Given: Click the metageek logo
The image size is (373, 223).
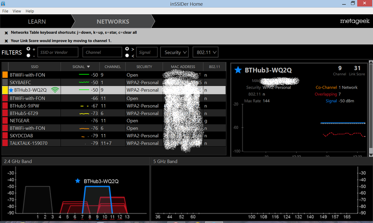Looking at the screenshot, I should [x=355, y=21].
